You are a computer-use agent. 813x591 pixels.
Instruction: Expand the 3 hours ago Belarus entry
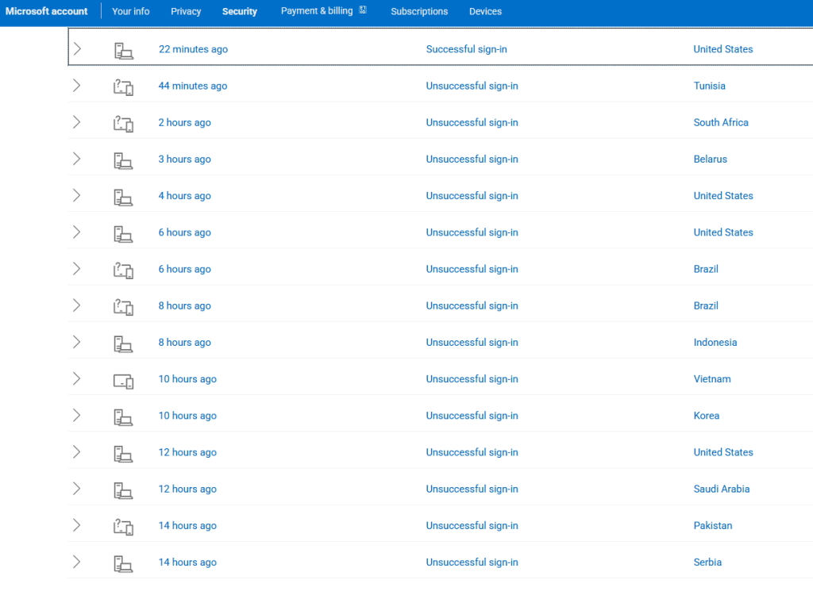(77, 159)
